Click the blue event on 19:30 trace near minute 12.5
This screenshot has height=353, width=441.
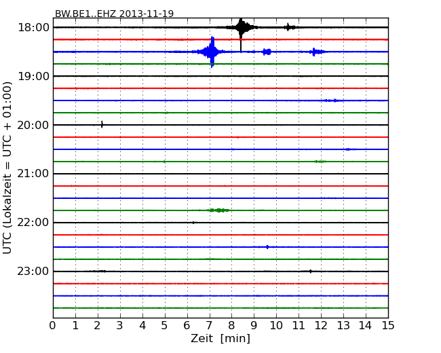333,100
